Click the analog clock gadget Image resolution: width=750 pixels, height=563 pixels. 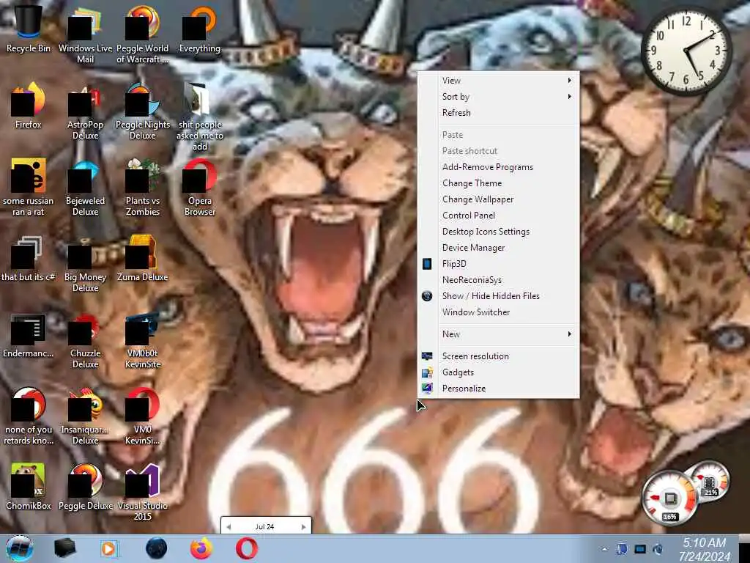pos(686,51)
